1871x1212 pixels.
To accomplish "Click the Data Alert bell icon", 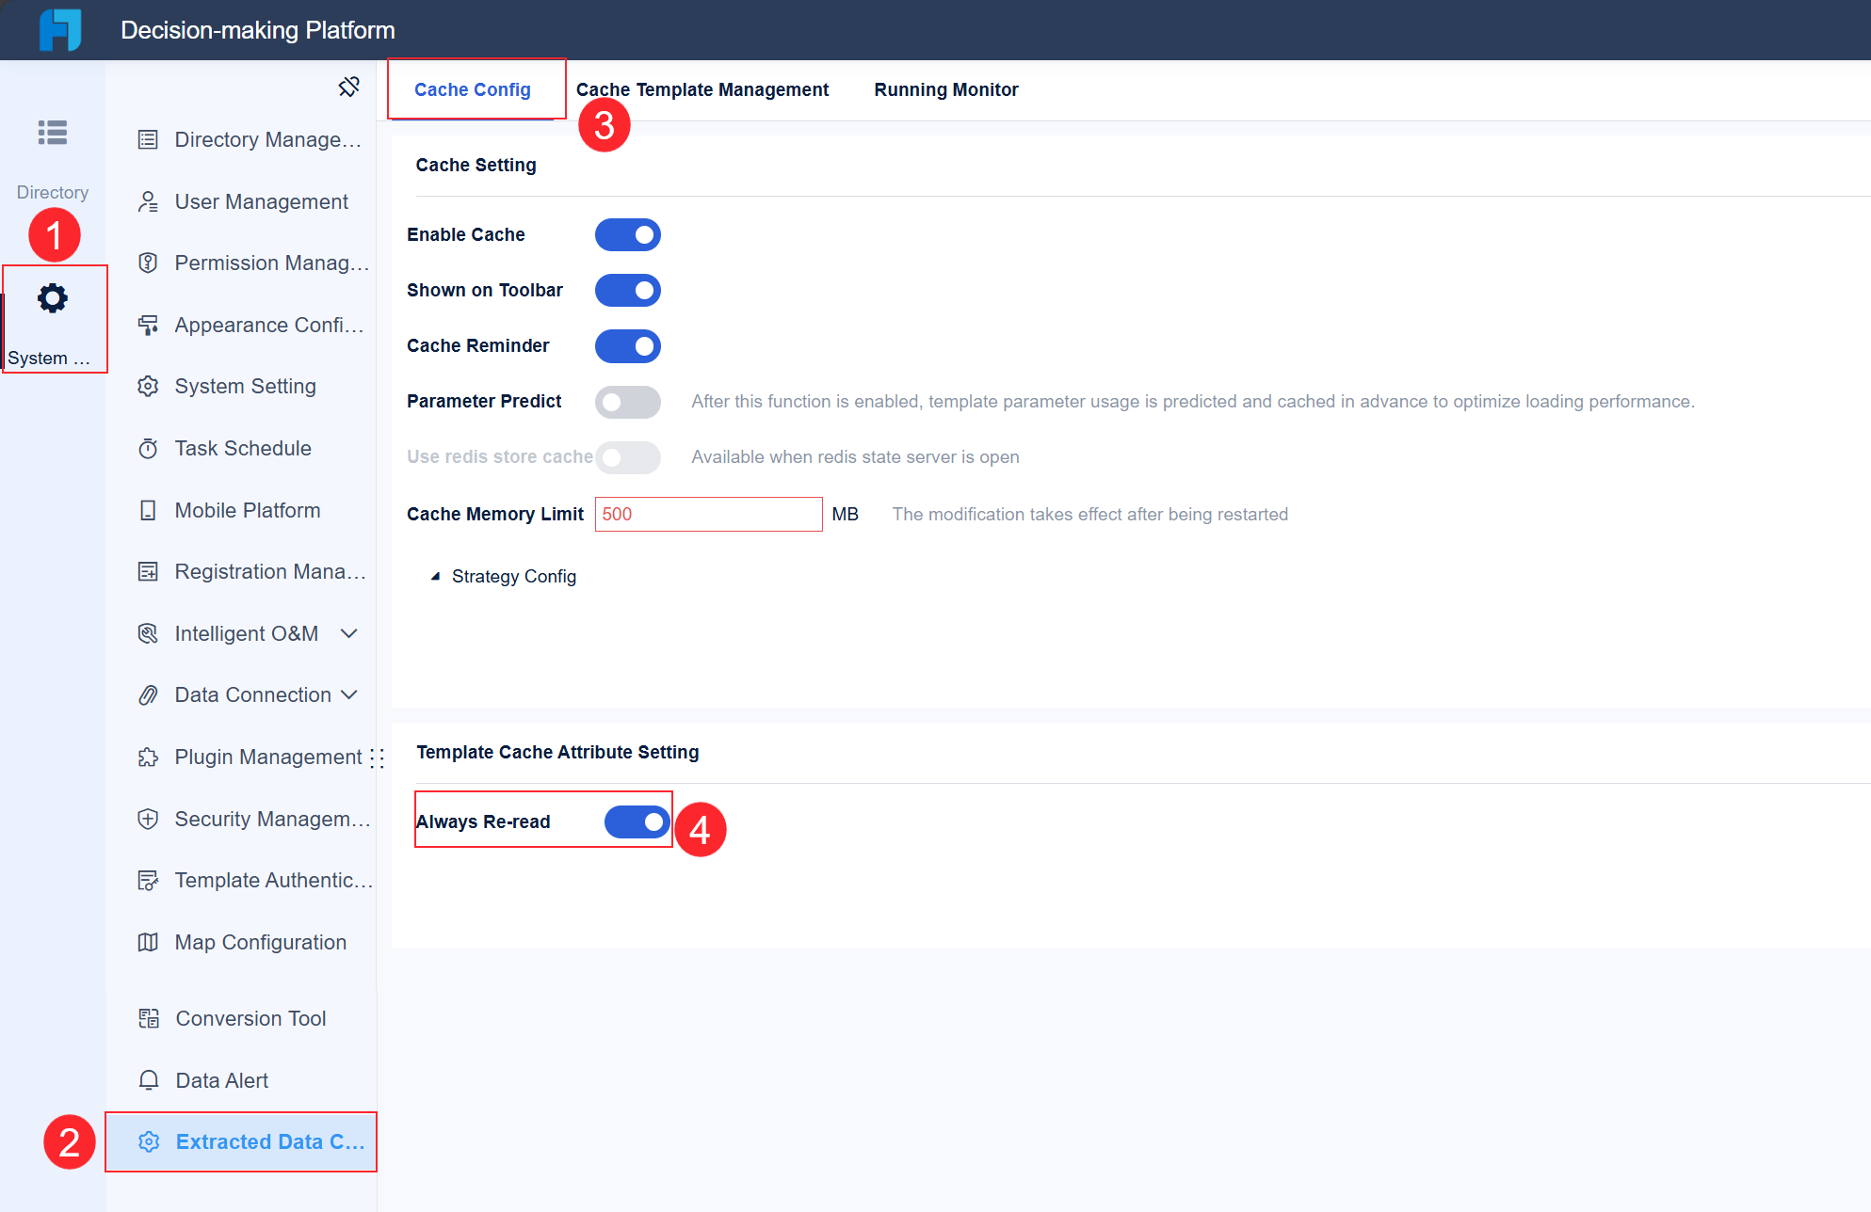I will click(x=149, y=1080).
